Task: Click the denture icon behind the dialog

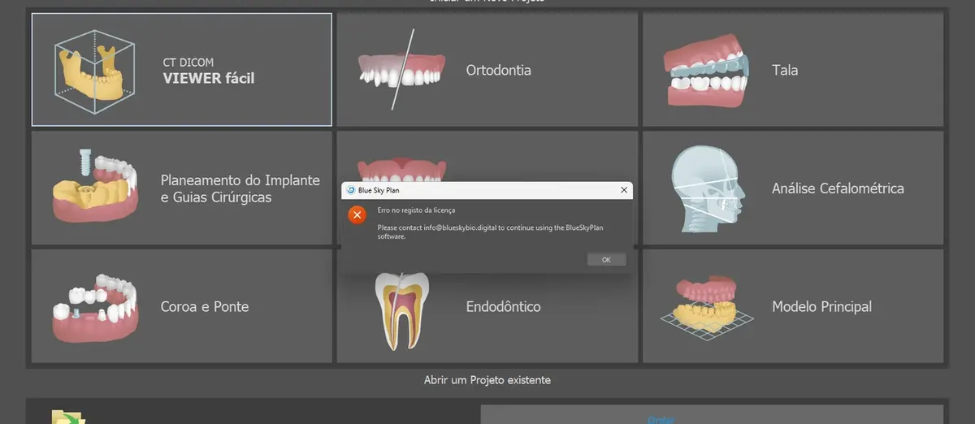Action: (401, 171)
